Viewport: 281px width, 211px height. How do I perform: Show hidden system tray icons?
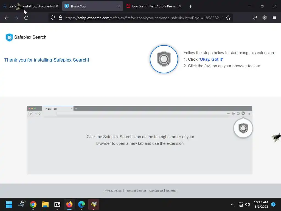pos(232,204)
